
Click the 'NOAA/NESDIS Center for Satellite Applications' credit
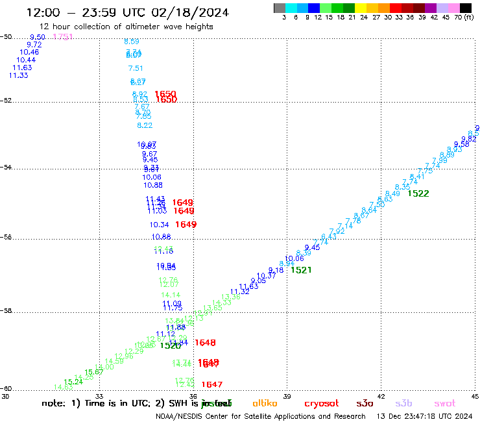(235, 417)
